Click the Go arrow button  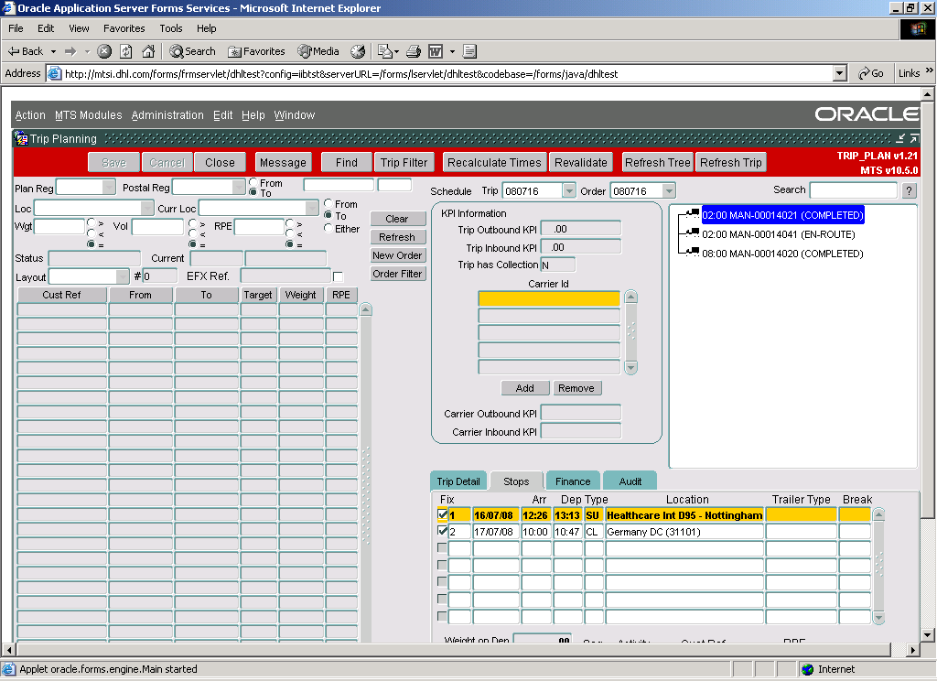[871, 73]
